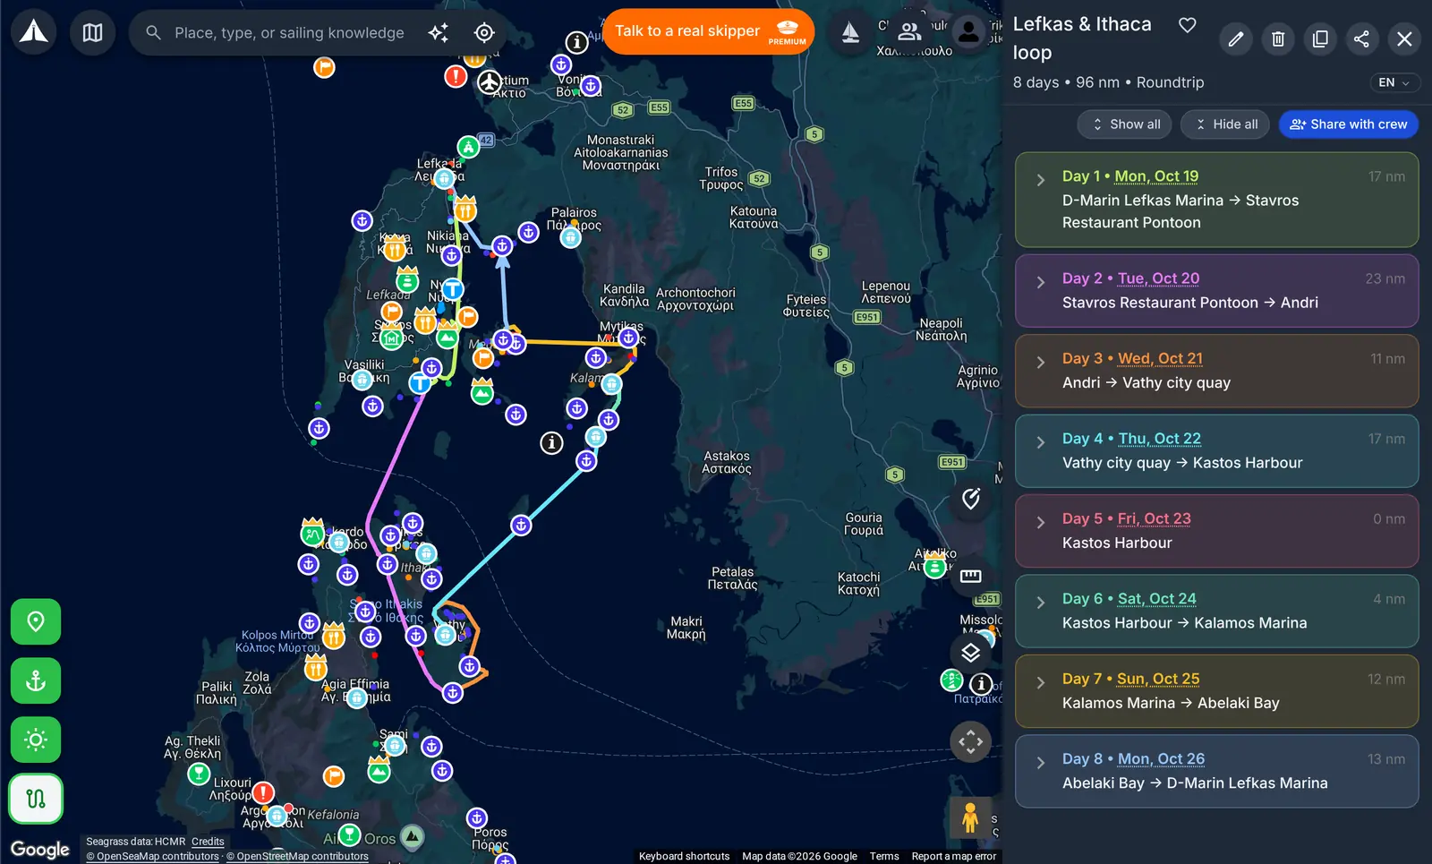Open Keyboard shortcuts link

pos(684,857)
